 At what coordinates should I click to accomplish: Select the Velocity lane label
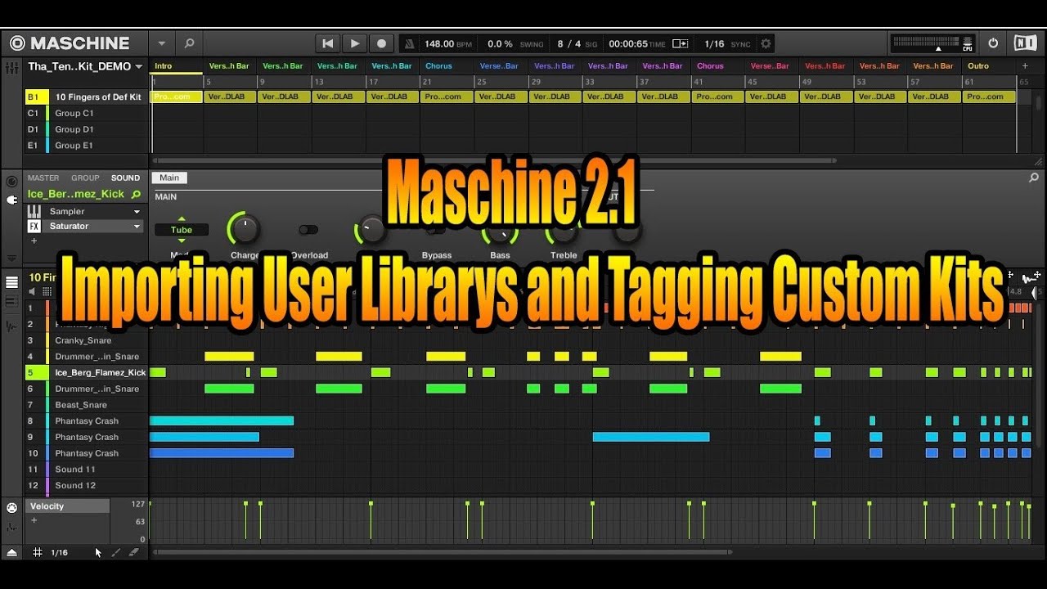coord(68,506)
